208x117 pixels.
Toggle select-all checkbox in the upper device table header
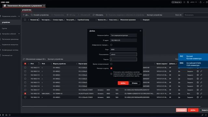[x=25, y=20]
